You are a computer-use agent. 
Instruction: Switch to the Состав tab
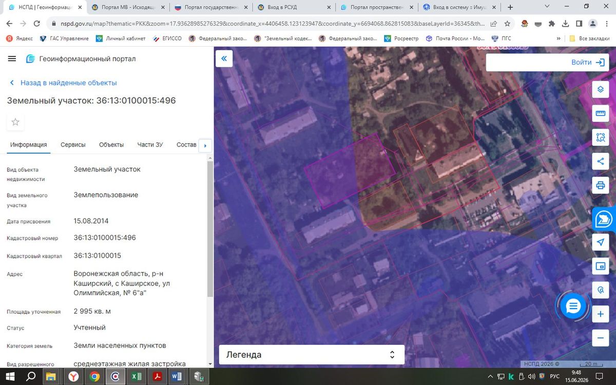pos(186,145)
